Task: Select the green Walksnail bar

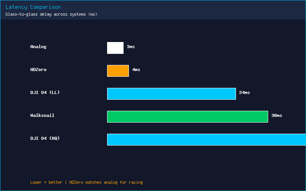Action: 187,117
